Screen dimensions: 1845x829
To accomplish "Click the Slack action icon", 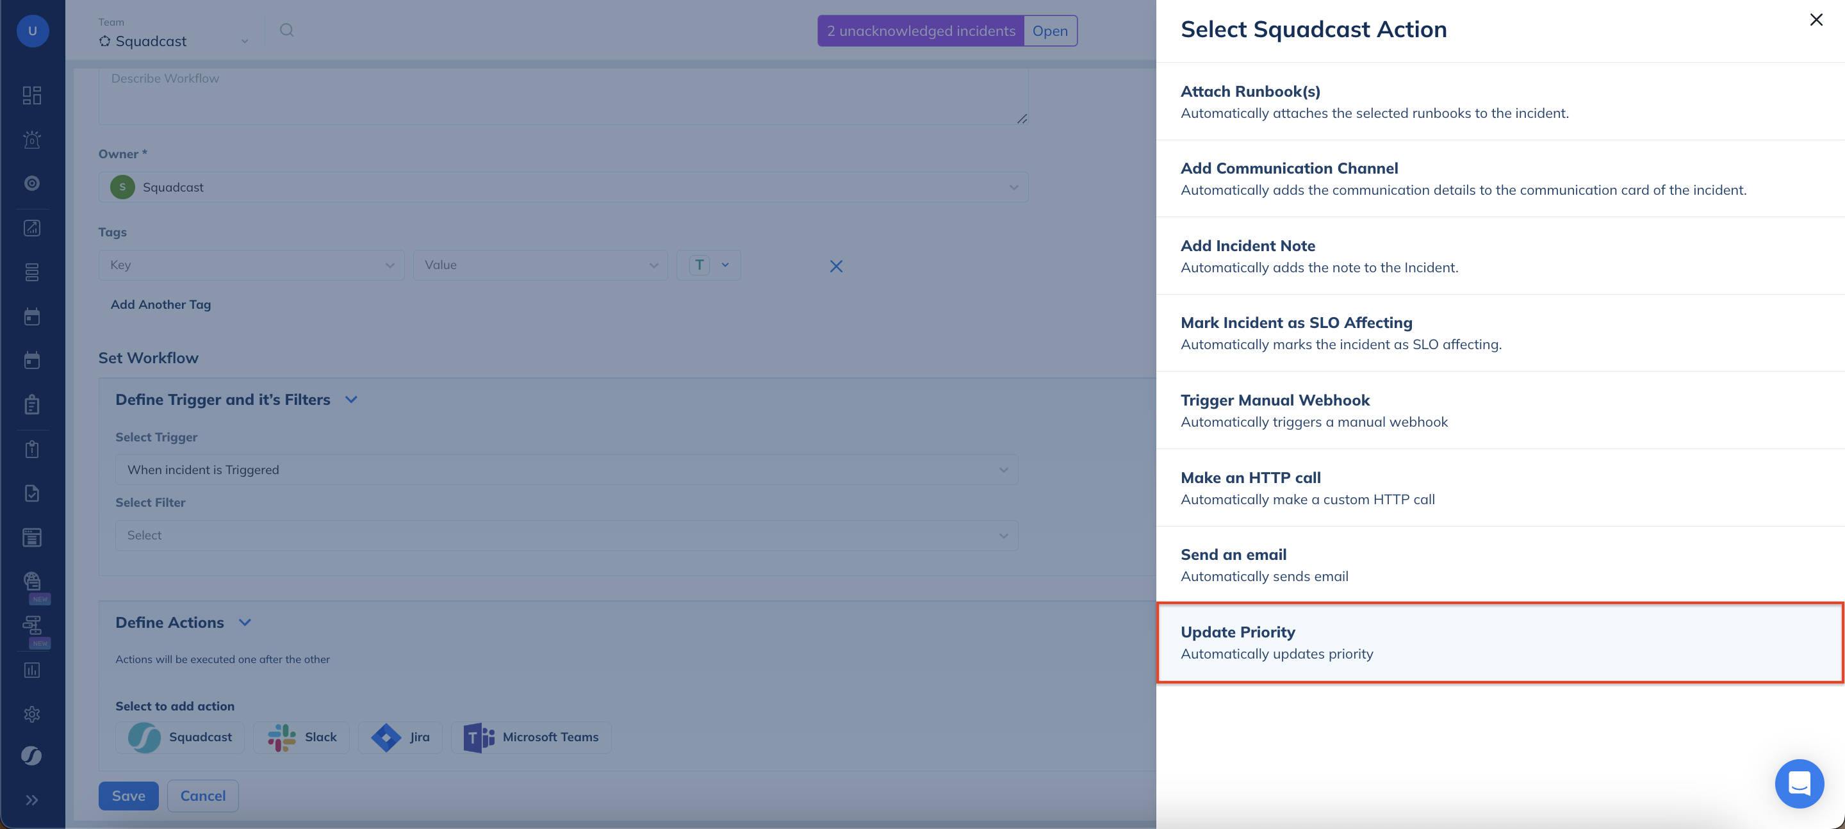I will pos(281,737).
